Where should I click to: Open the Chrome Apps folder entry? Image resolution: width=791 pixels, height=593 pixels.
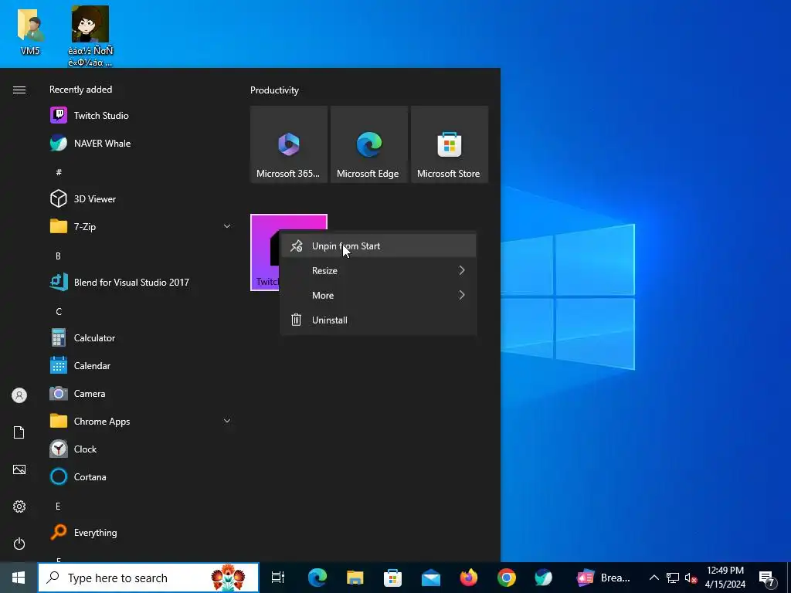[x=141, y=421]
